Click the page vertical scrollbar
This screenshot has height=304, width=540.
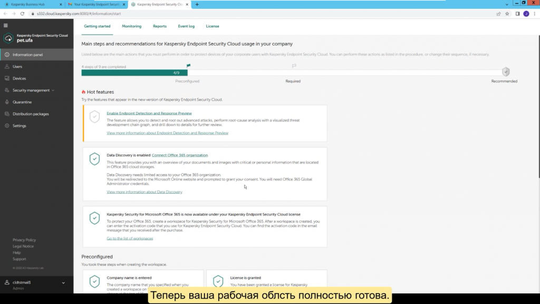pos(538,107)
